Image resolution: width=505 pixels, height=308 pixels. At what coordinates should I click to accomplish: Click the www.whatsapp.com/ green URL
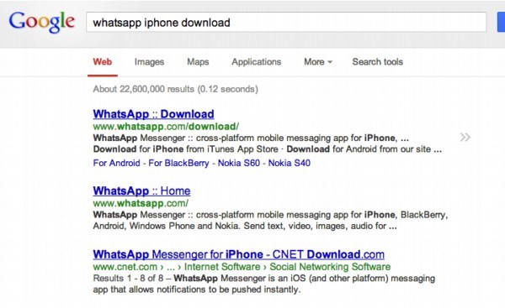click(x=141, y=203)
